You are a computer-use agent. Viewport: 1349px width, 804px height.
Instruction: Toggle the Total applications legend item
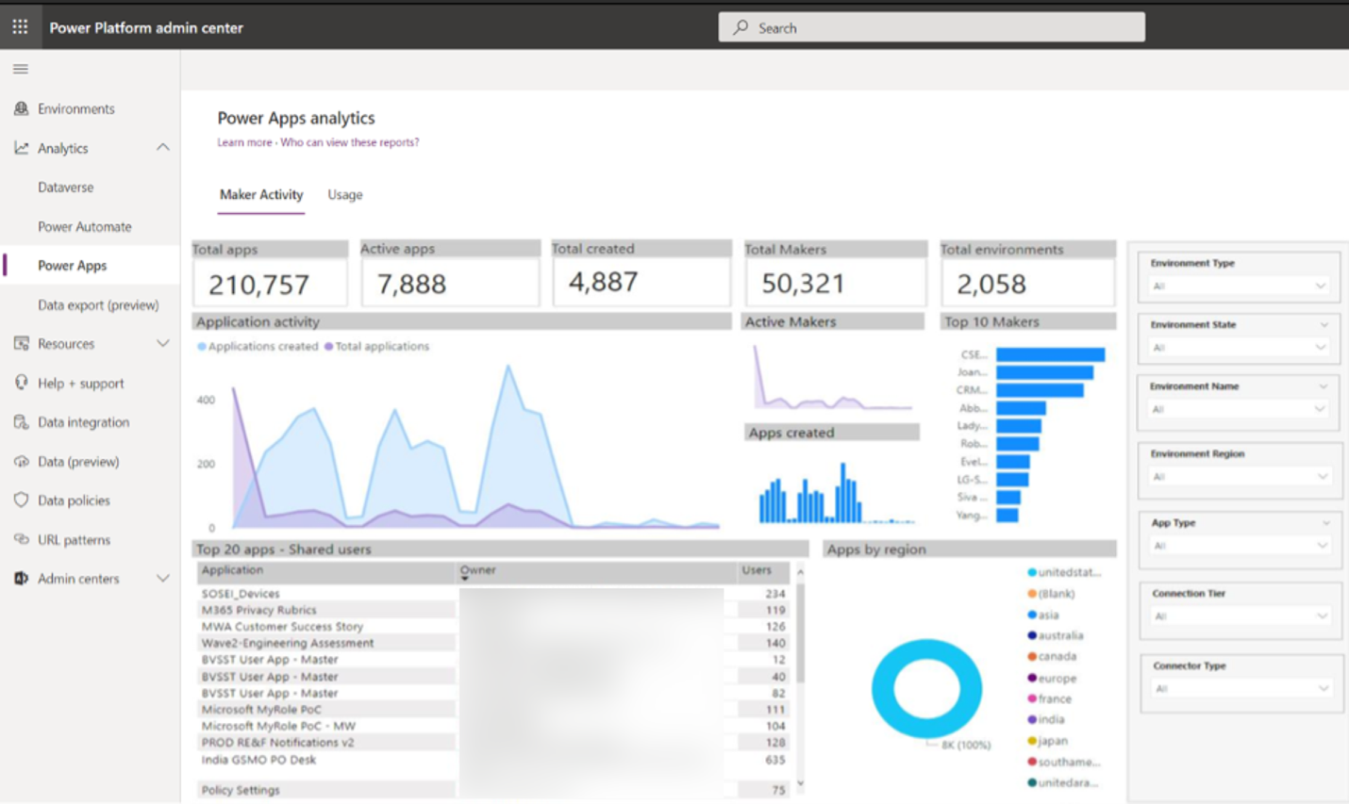[x=378, y=346]
